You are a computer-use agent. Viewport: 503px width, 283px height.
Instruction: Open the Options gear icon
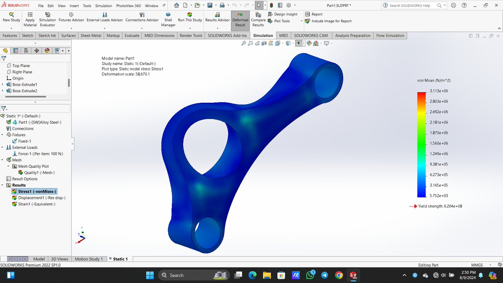288,5
